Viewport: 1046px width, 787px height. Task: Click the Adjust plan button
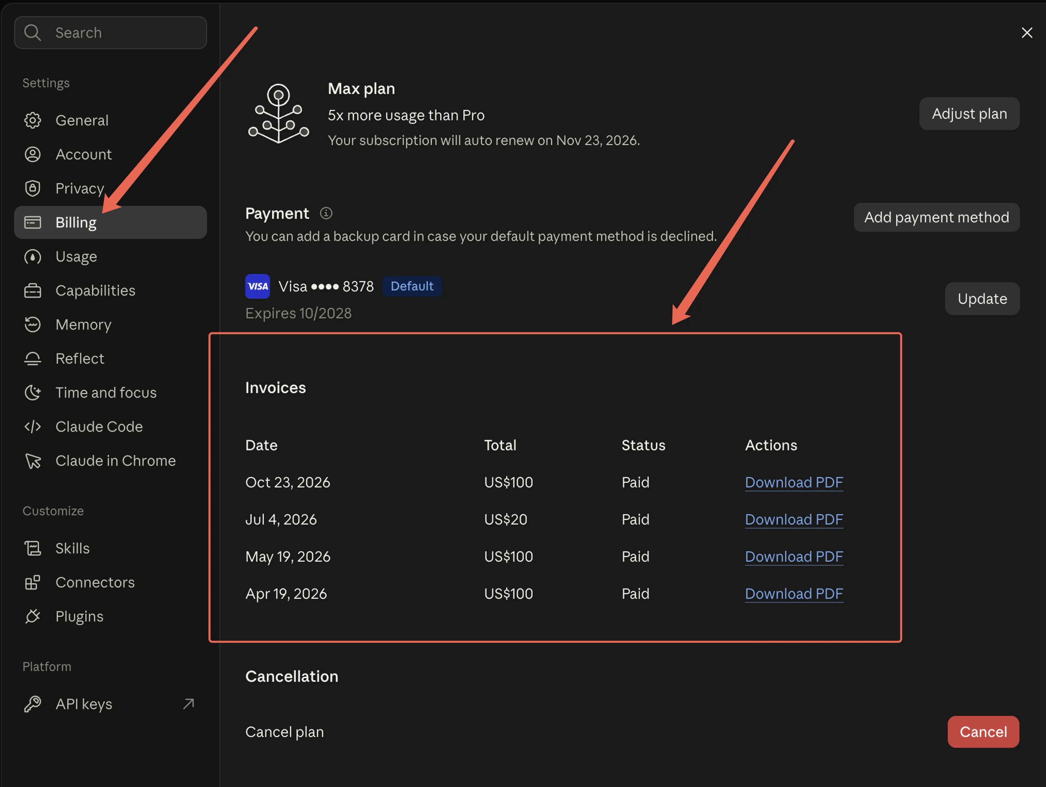[x=969, y=114]
